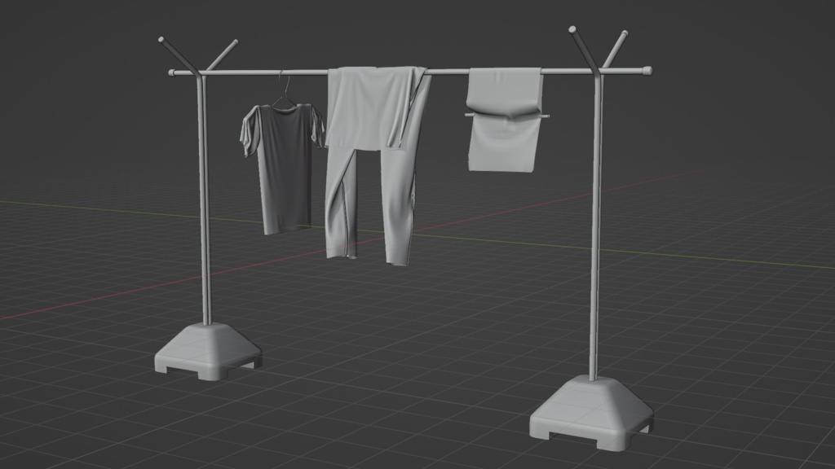Select the thin clip rod across the towel
The width and height of the screenshot is (835, 469).
[507, 115]
